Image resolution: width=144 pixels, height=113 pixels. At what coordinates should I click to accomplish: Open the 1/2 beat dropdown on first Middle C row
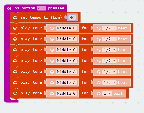click(109, 28)
